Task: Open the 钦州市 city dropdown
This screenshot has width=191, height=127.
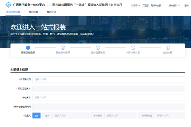Action: (x=135, y=6)
